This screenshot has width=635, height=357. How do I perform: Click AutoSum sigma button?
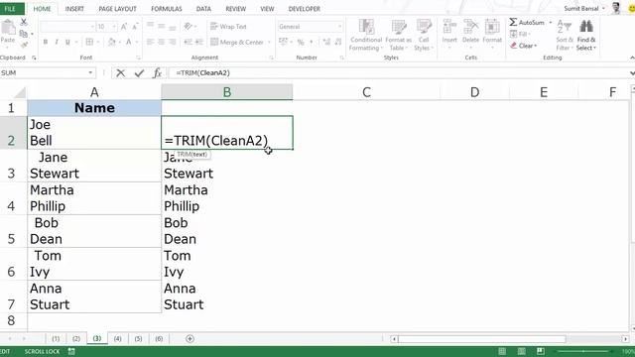(x=527, y=23)
